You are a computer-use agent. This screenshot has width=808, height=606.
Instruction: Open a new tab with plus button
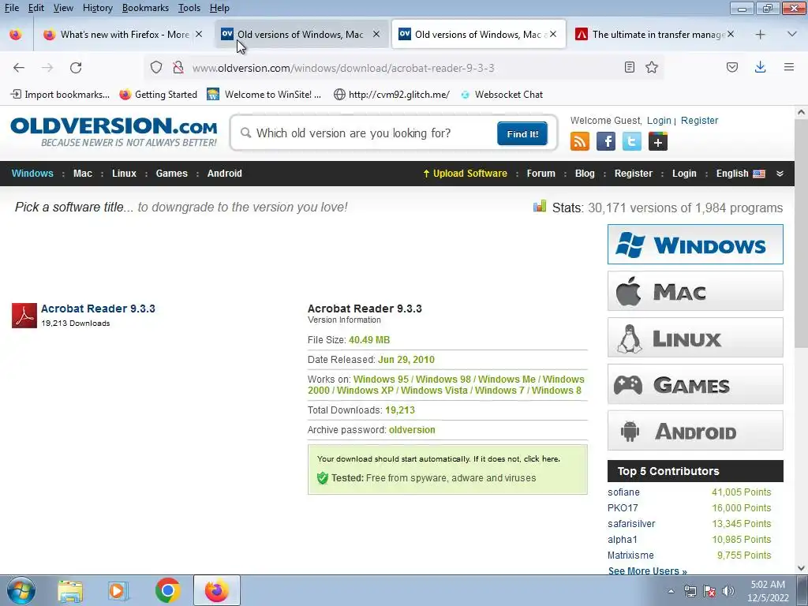click(760, 35)
